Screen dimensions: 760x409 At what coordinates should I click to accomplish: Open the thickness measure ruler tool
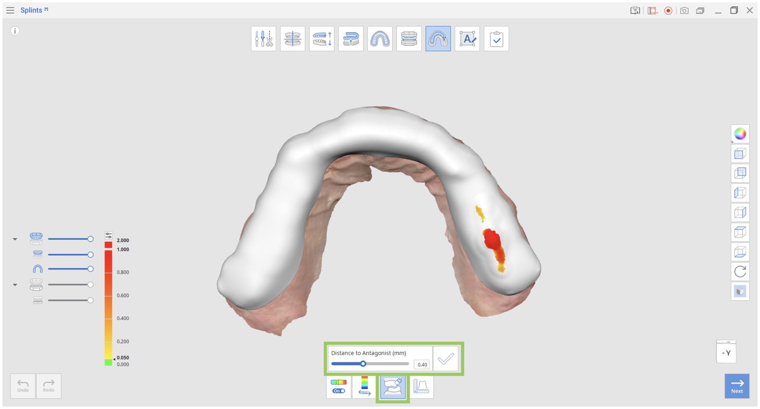421,387
